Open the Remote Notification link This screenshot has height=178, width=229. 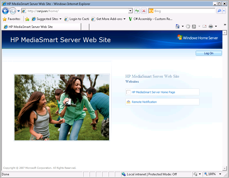(144, 102)
